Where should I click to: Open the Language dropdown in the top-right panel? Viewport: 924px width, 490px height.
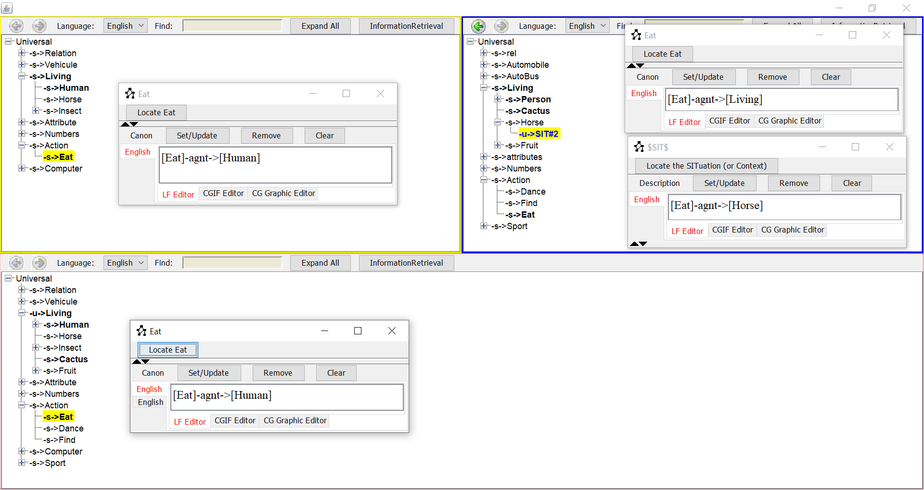[588, 26]
